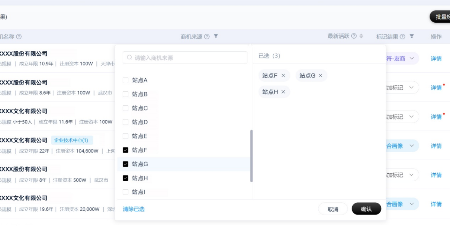Click the options list scrollbar
The height and width of the screenshot is (226, 450).
pyautogui.click(x=252, y=156)
